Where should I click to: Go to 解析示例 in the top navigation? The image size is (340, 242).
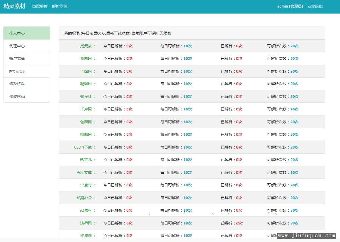pyautogui.click(x=60, y=6)
